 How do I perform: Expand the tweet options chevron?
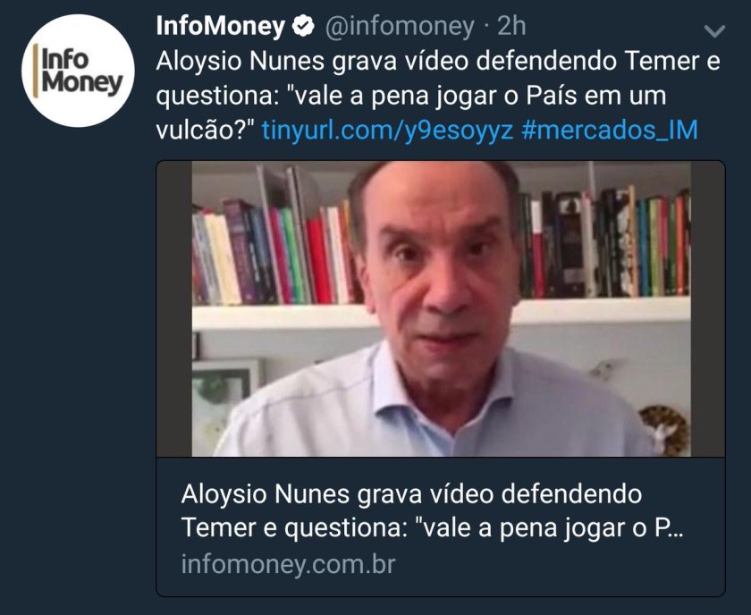(714, 31)
